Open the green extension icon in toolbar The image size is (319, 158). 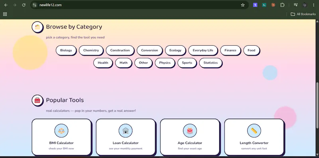click(264, 5)
